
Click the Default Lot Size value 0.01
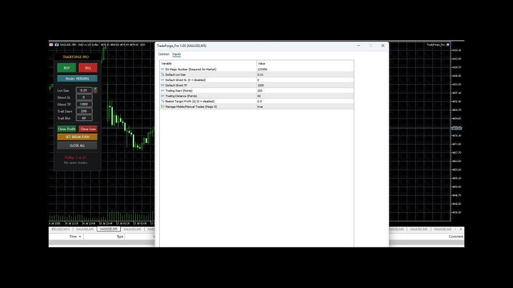click(x=260, y=75)
